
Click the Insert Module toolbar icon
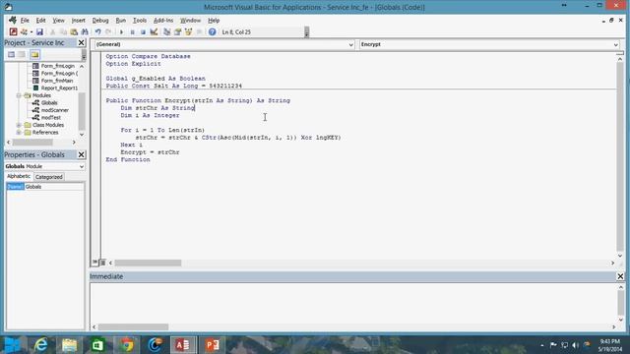[24, 31]
